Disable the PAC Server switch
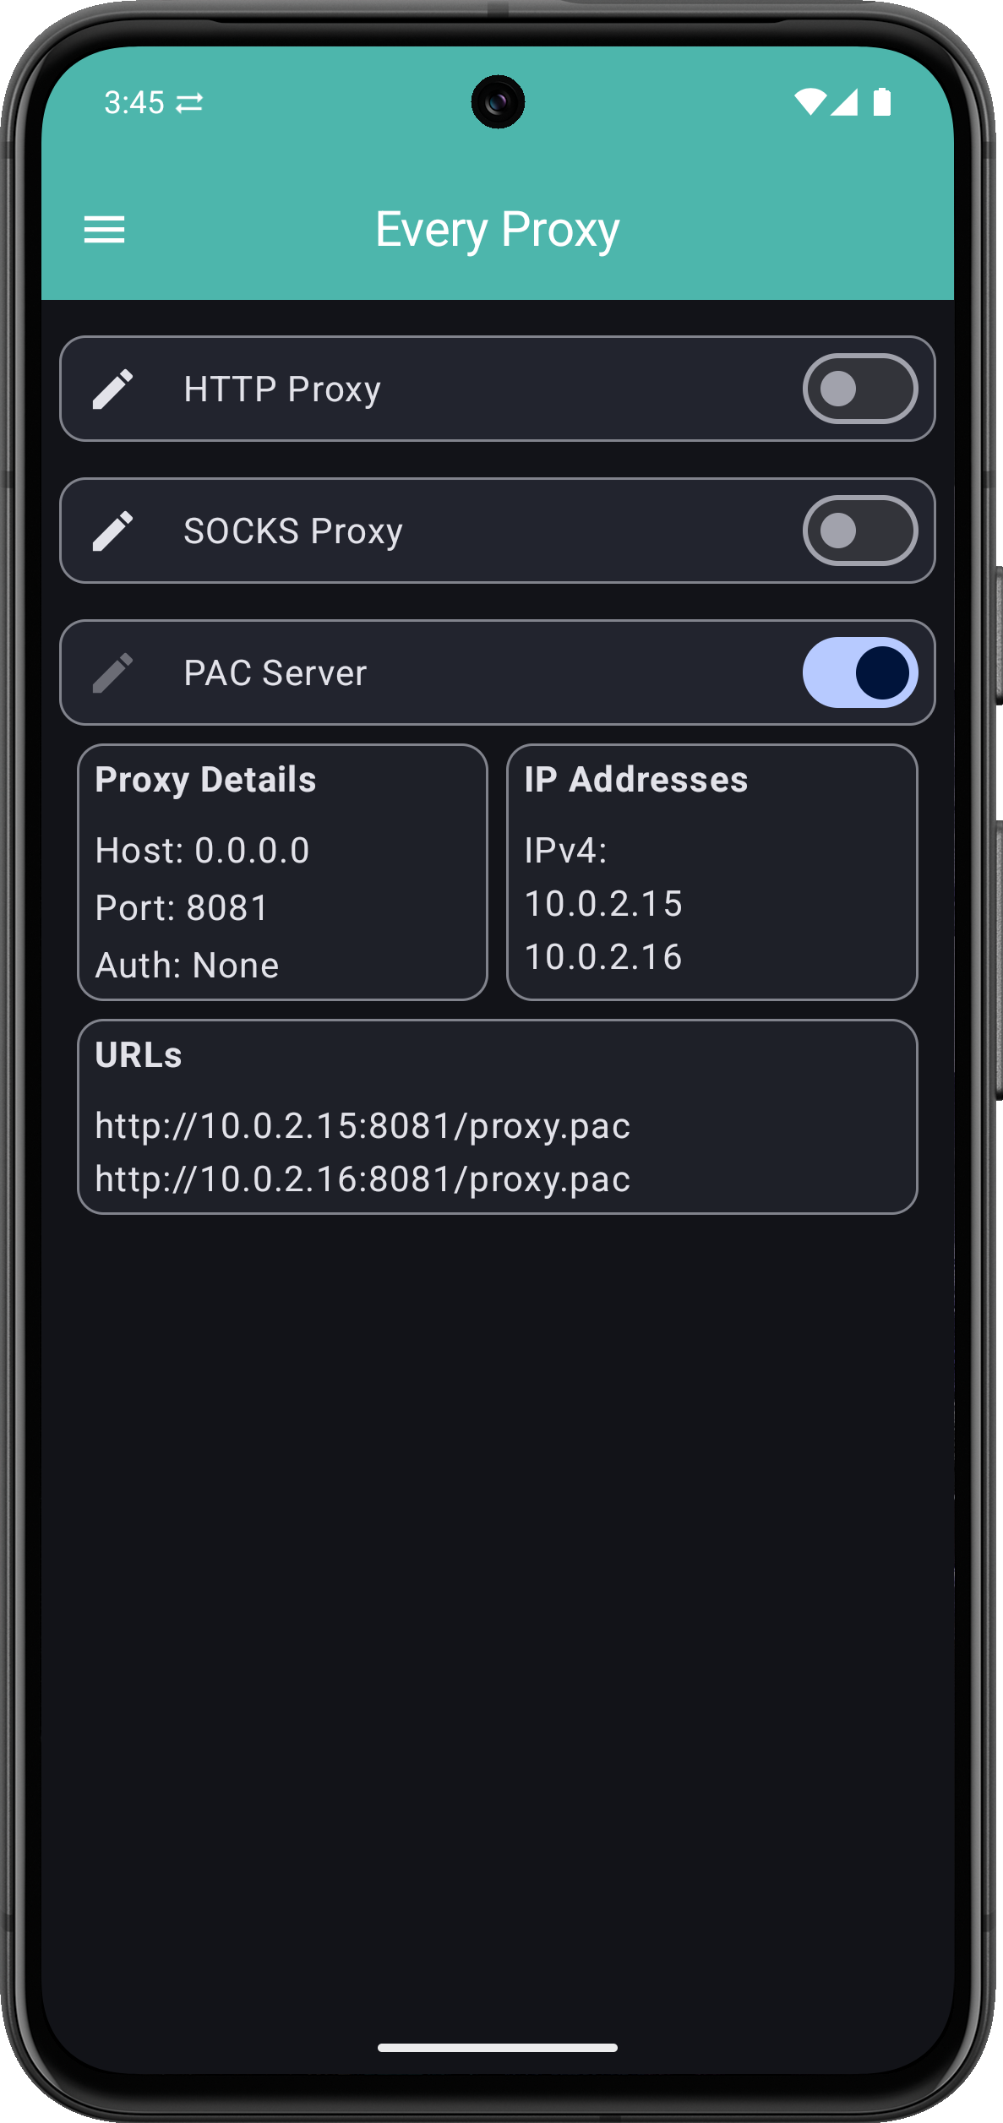This screenshot has width=1003, height=2123. point(859,673)
